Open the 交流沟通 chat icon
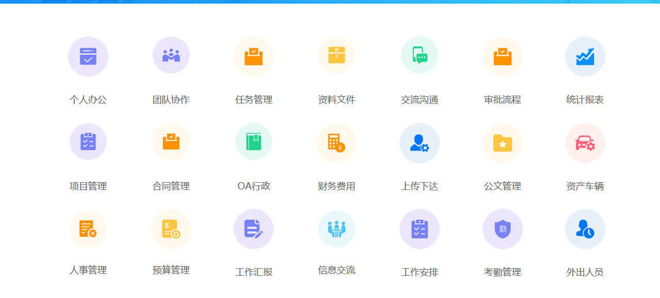660x298 pixels. (420, 55)
